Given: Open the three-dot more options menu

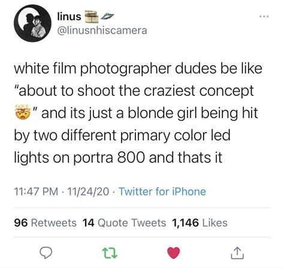Looking at the screenshot, I should pos(264,16).
